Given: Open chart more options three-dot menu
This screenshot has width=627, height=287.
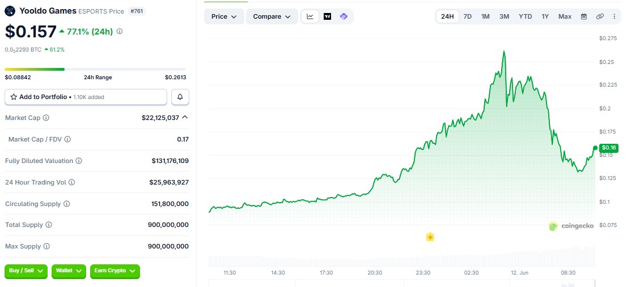Looking at the screenshot, I should point(615,16).
